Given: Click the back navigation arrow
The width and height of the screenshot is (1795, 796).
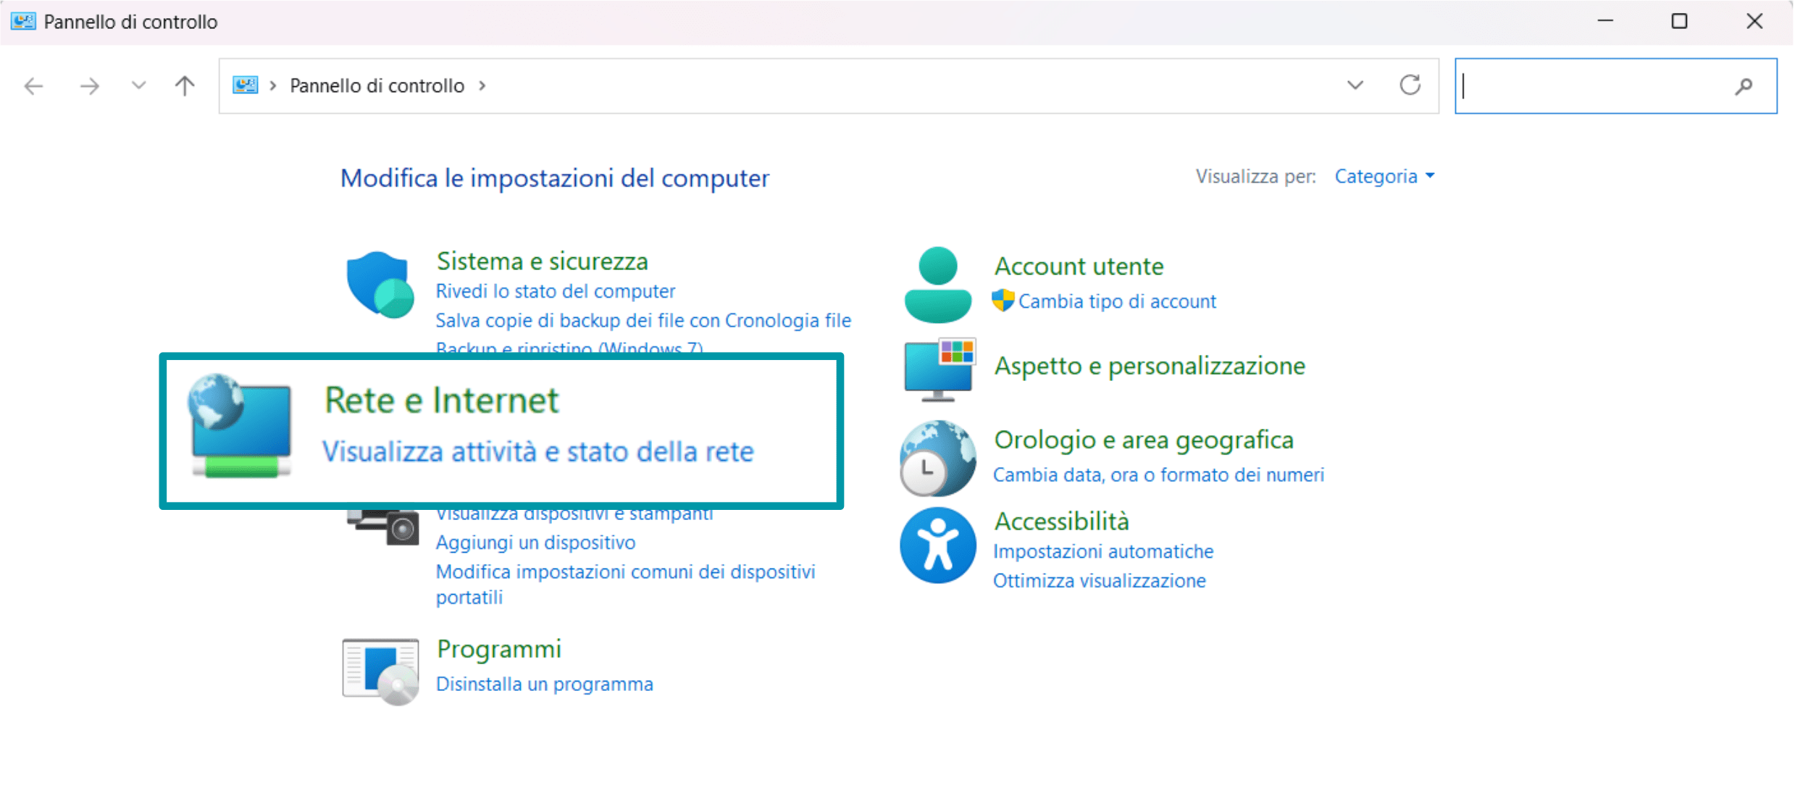Looking at the screenshot, I should [33, 85].
